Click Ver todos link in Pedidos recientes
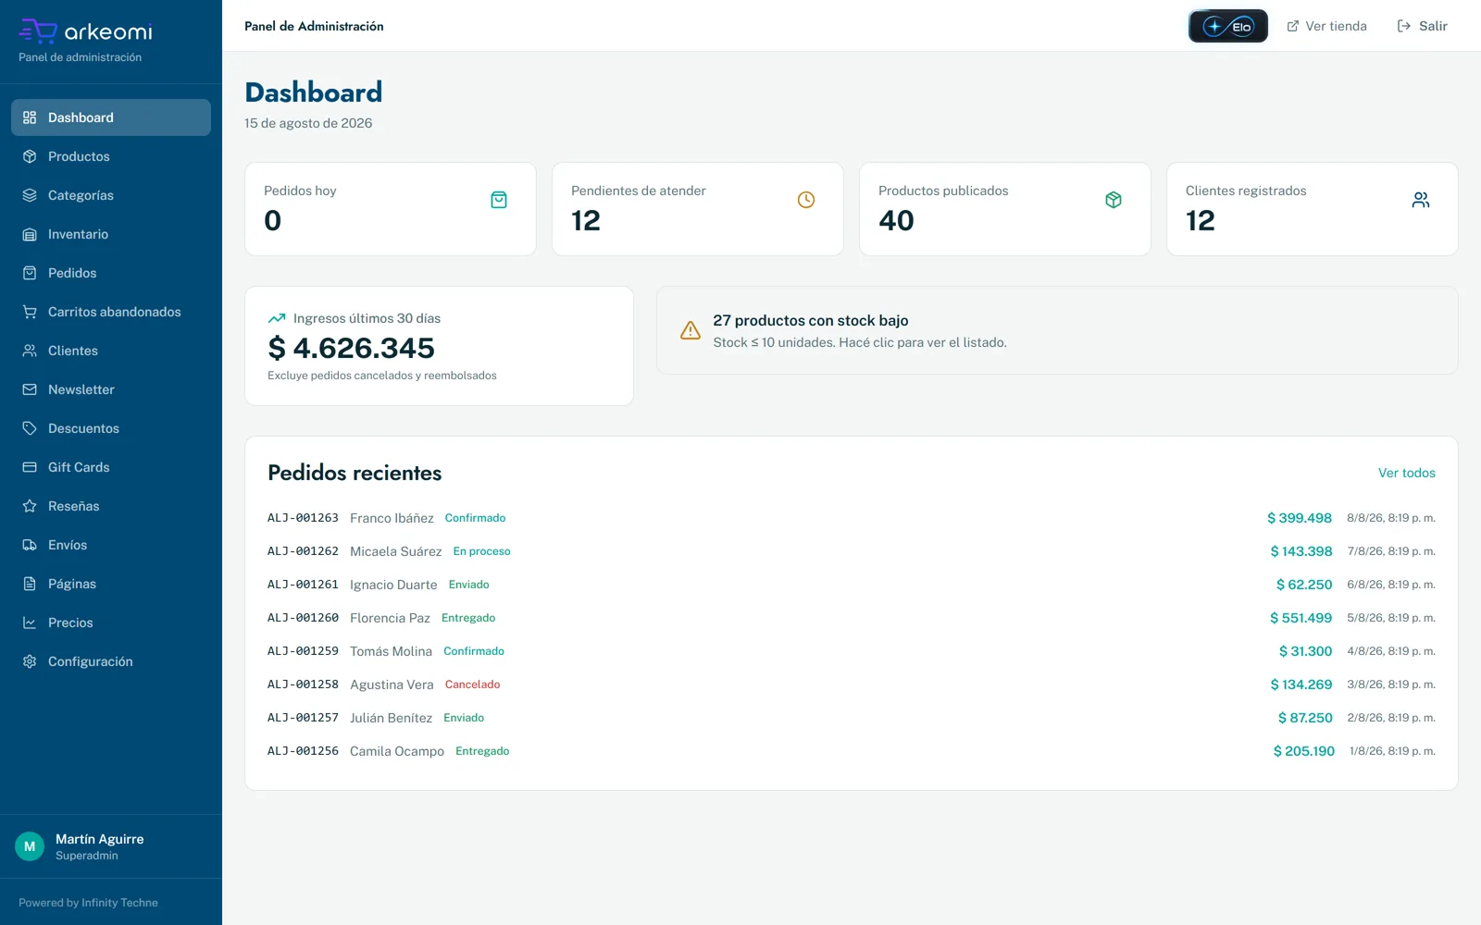This screenshot has width=1481, height=925. coord(1406,473)
